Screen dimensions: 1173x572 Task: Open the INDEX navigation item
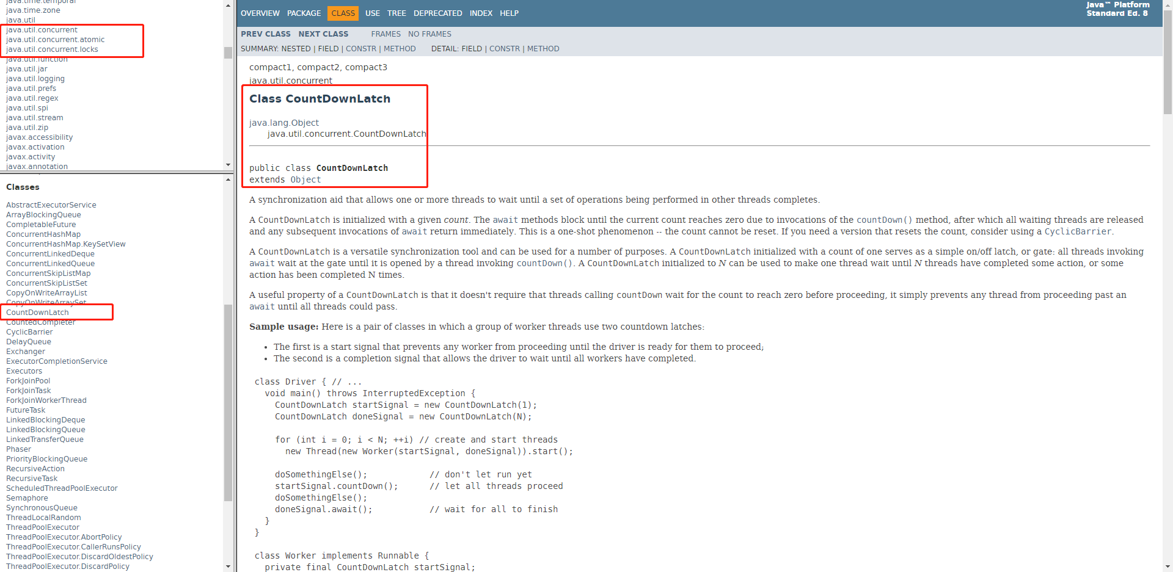coord(481,13)
